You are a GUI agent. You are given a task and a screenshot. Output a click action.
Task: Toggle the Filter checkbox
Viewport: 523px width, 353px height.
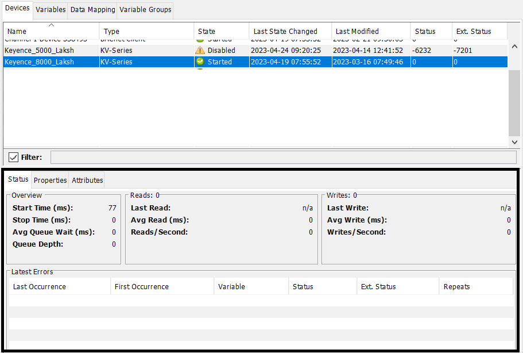point(14,157)
